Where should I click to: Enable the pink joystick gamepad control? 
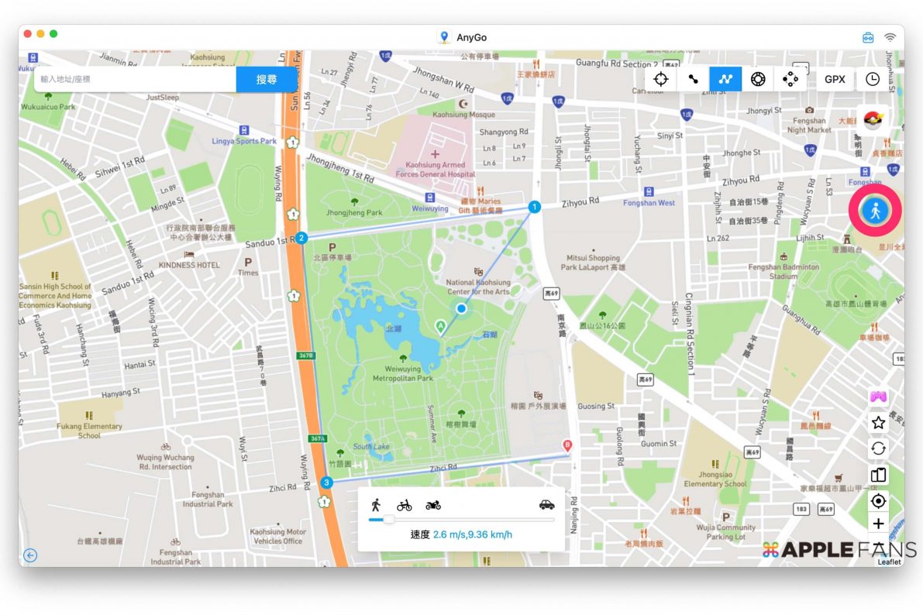point(878,397)
